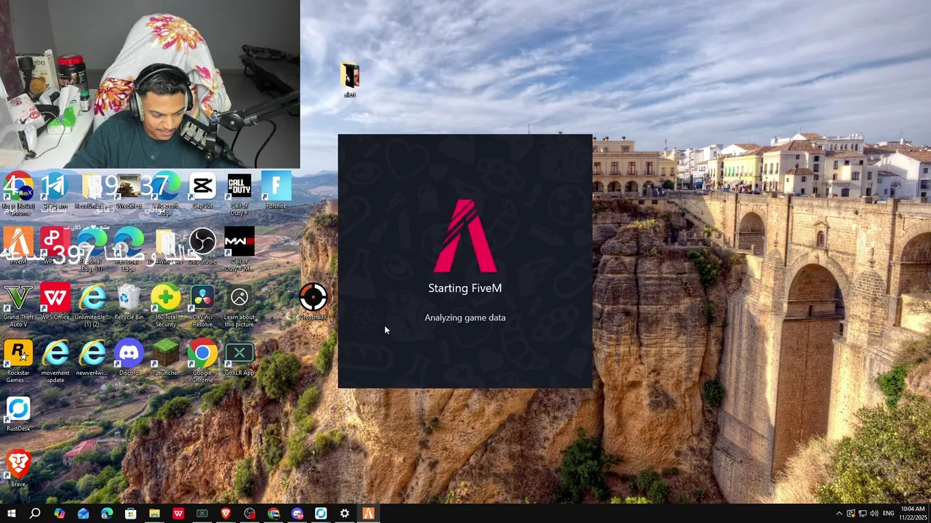Open the RustDesk desktop shortcut
The image size is (931, 523).
18,413
